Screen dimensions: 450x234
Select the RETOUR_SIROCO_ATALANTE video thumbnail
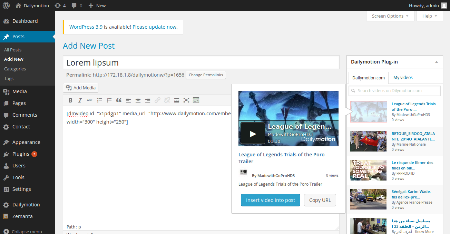click(x=369, y=141)
